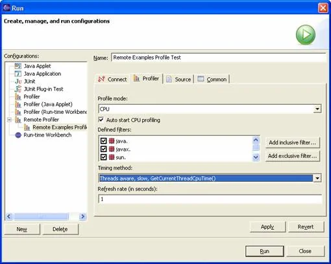
Task: Uncheck the sun. filter checkbox
Action: click(x=103, y=157)
